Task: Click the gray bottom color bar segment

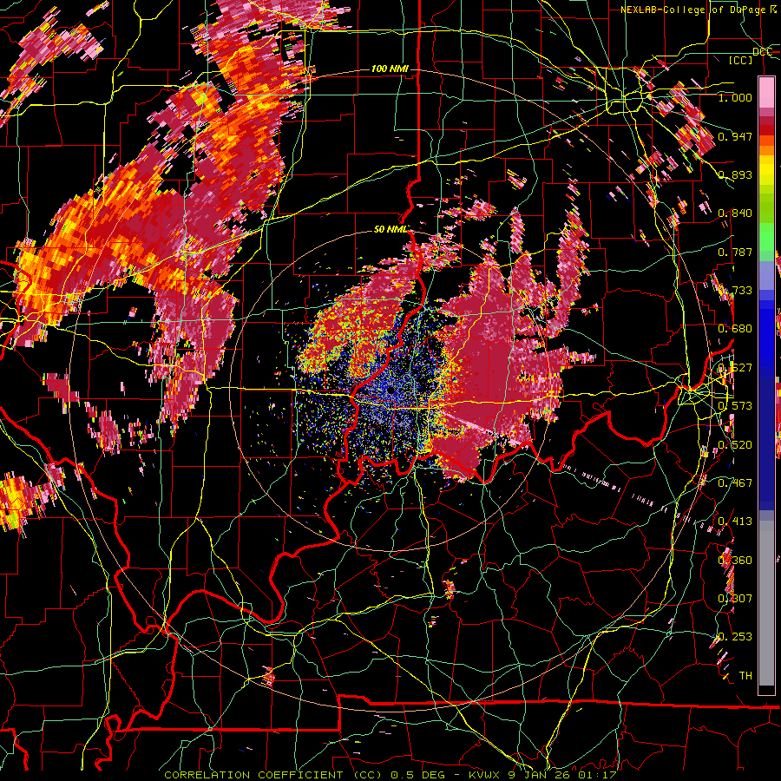Action: click(766, 603)
